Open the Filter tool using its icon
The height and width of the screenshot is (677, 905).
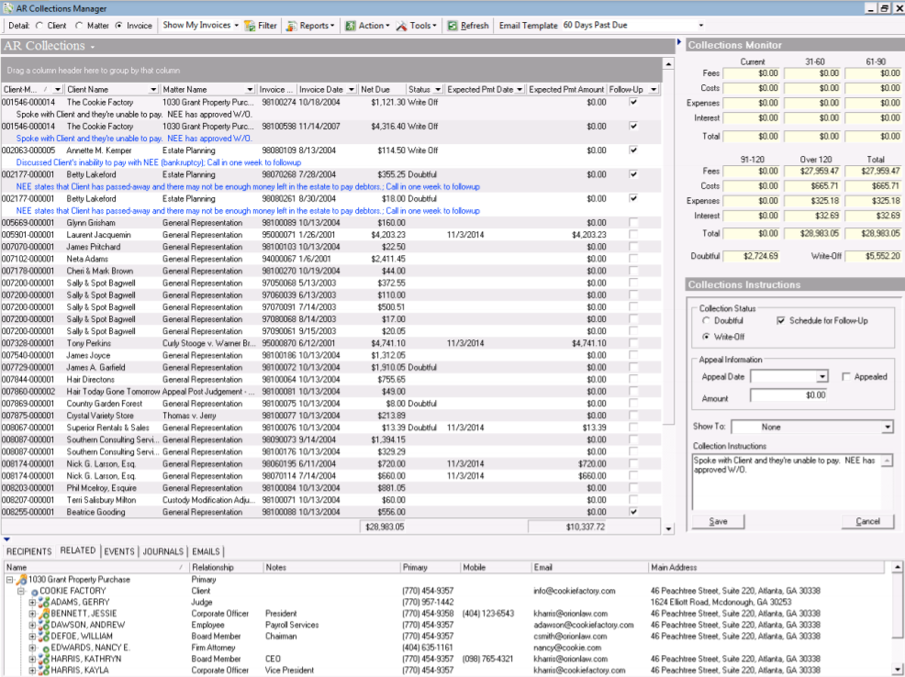coord(248,27)
